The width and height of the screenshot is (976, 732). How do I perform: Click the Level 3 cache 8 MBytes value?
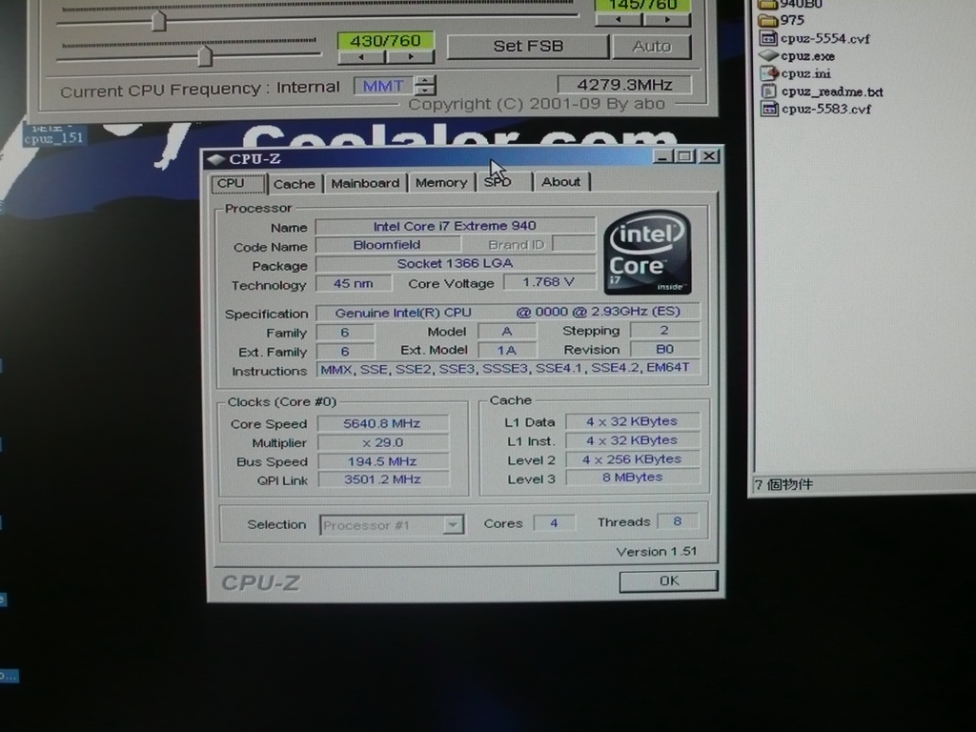(633, 478)
